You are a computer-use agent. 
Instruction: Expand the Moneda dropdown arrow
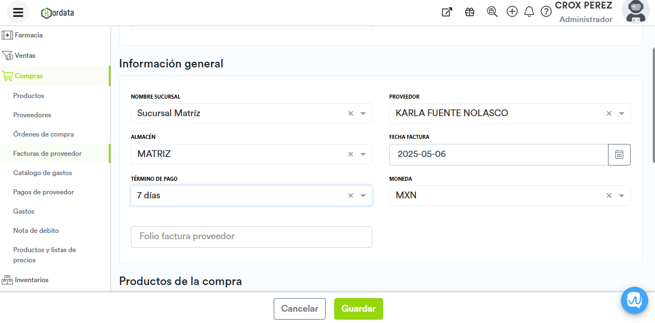pyautogui.click(x=622, y=195)
